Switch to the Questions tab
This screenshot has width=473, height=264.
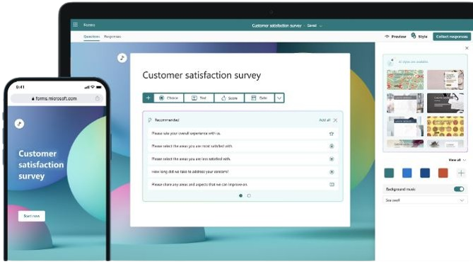92,37
